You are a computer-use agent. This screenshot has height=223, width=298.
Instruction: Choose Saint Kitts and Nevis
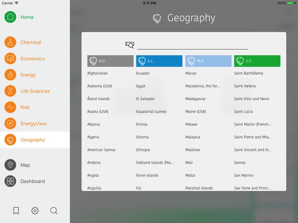click(x=252, y=99)
